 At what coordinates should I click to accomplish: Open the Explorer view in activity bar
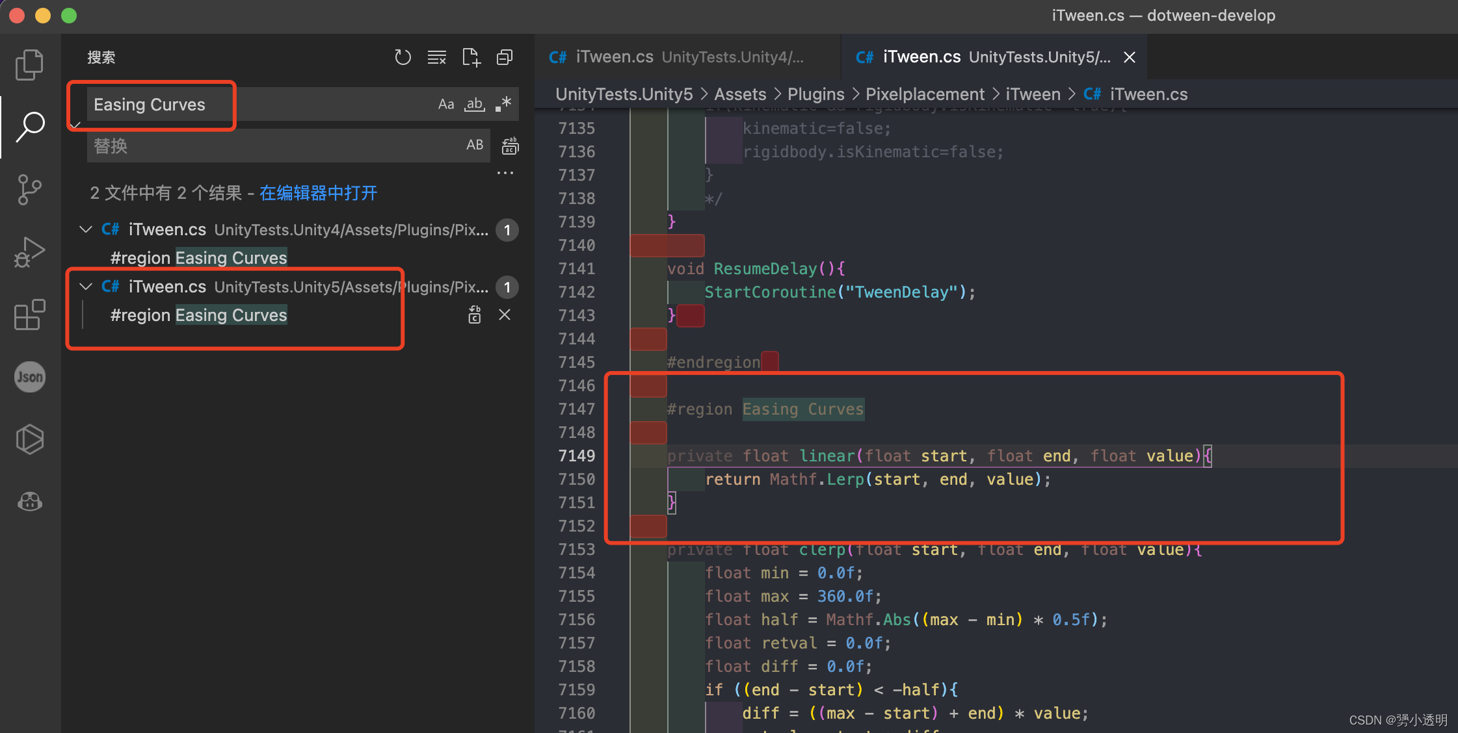[x=29, y=64]
